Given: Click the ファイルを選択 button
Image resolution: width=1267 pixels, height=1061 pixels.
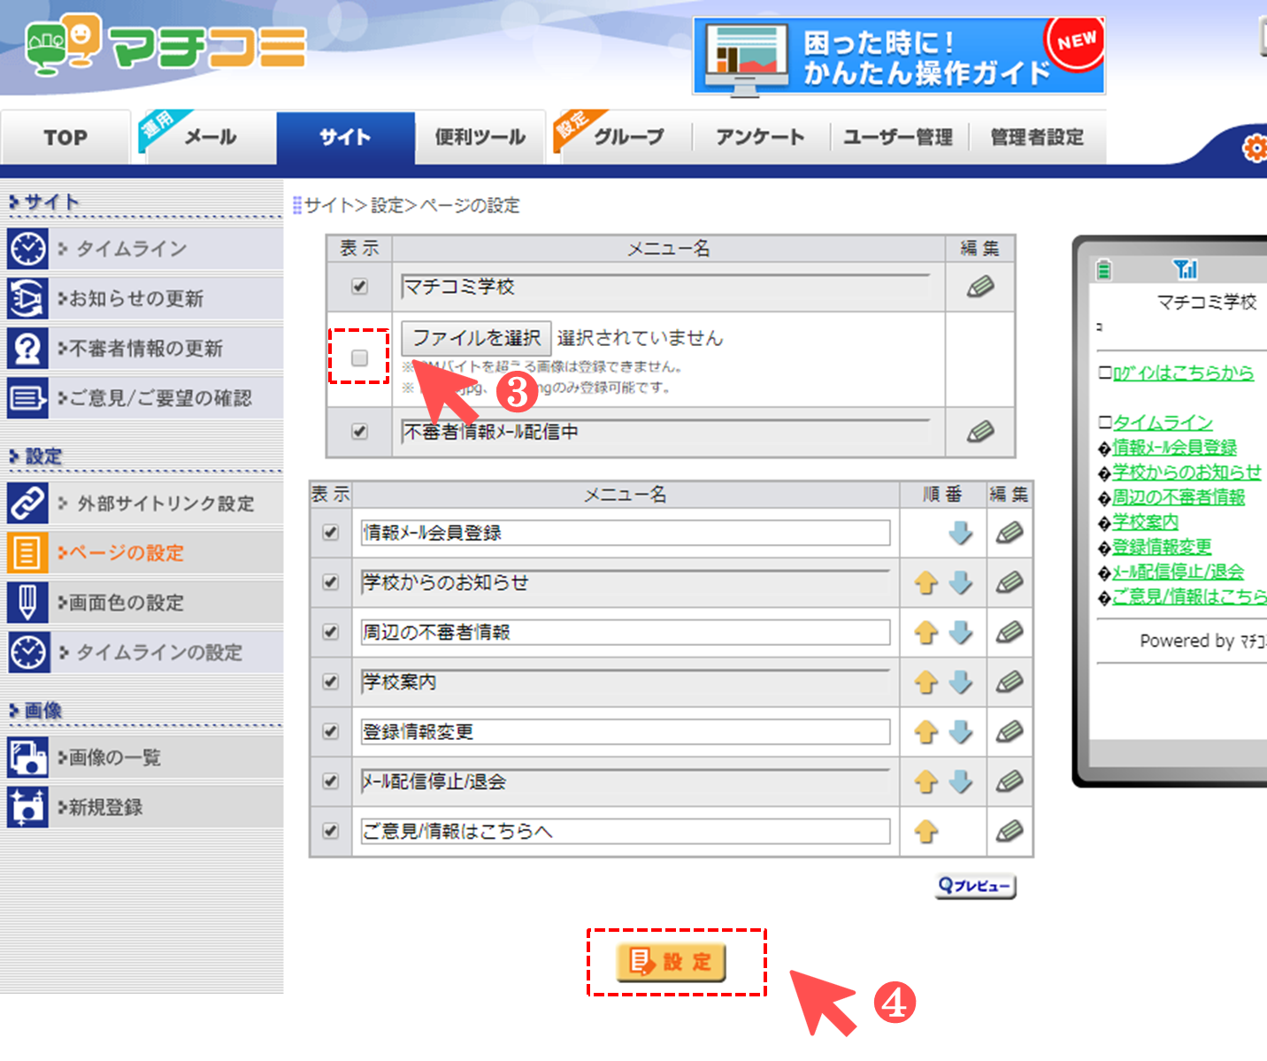Looking at the screenshot, I should (x=476, y=338).
